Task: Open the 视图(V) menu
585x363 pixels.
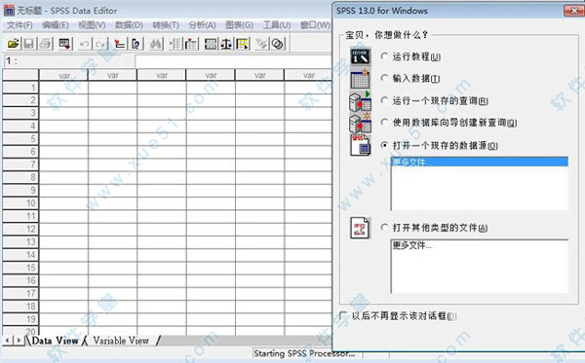Action: (92, 25)
